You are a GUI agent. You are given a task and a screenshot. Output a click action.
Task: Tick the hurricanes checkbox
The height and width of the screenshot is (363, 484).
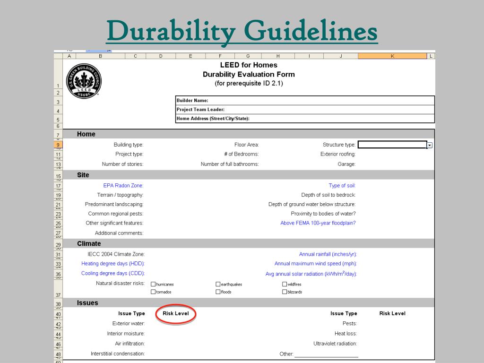click(x=153, y=284)
